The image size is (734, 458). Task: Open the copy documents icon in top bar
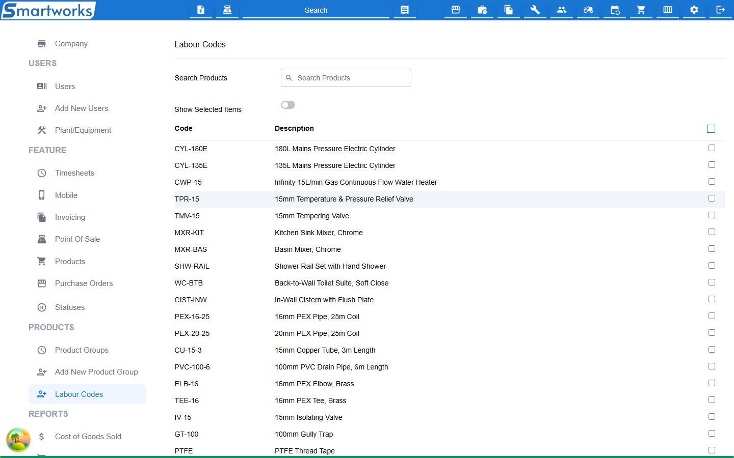tap(509, 10)
